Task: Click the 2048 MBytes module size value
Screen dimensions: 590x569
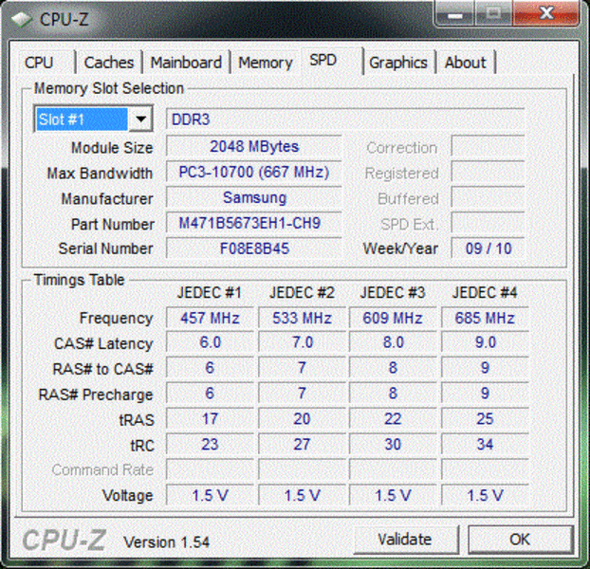Action: pyautogui.click(x=254, y=147)
